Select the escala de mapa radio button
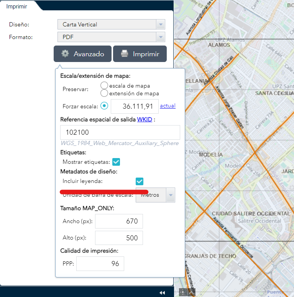294x297 pixels. point(104,85)
